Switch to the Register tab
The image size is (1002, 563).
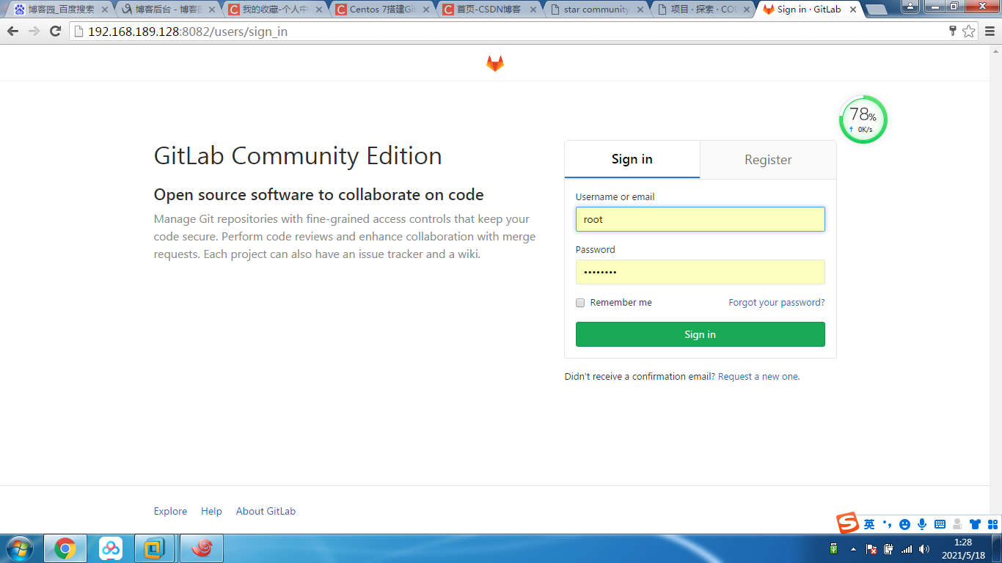point(768,160)
